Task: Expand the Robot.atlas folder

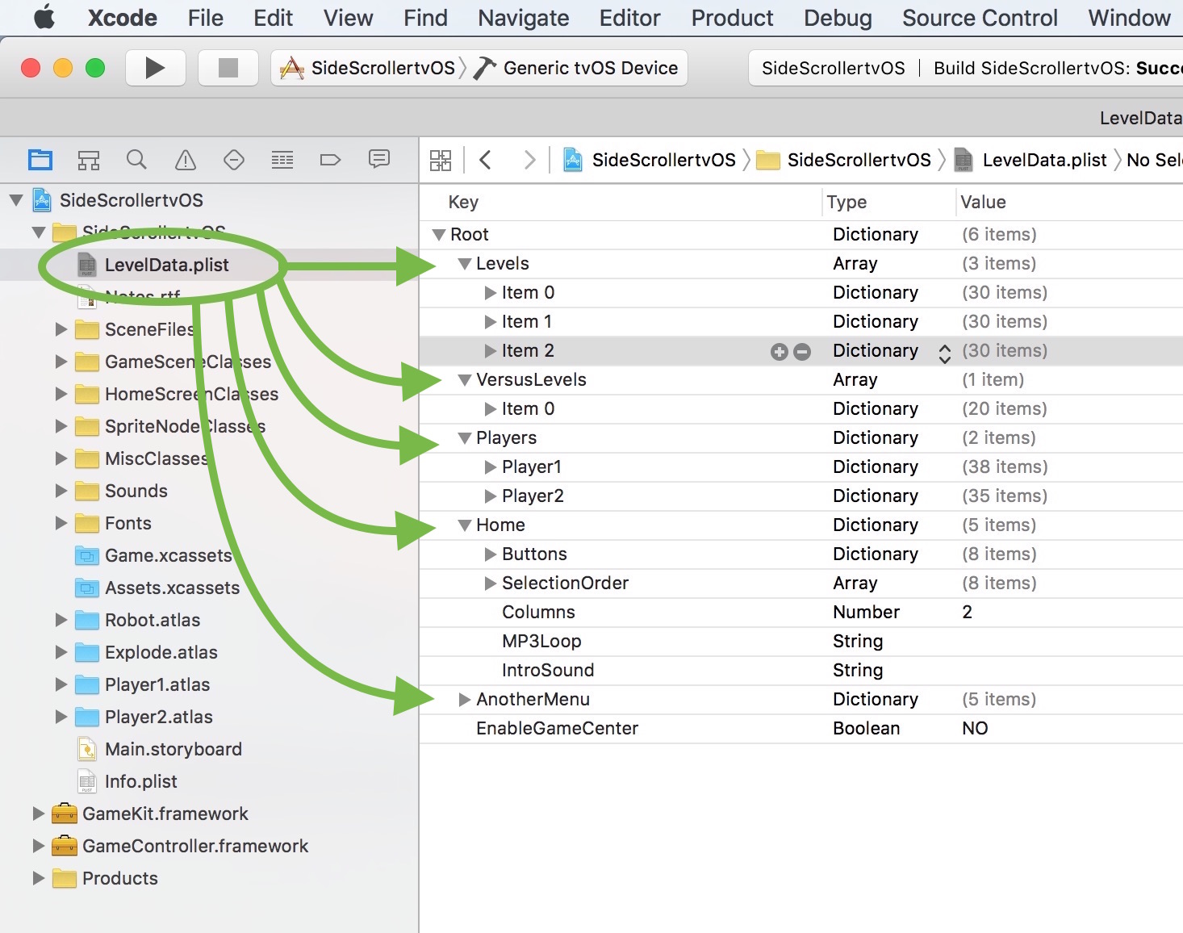Action: (61, 620)
